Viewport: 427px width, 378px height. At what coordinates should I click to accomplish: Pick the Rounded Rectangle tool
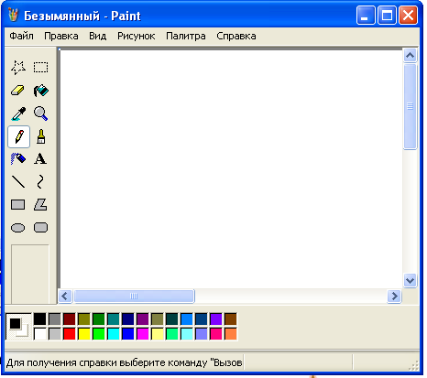(40, 228)
